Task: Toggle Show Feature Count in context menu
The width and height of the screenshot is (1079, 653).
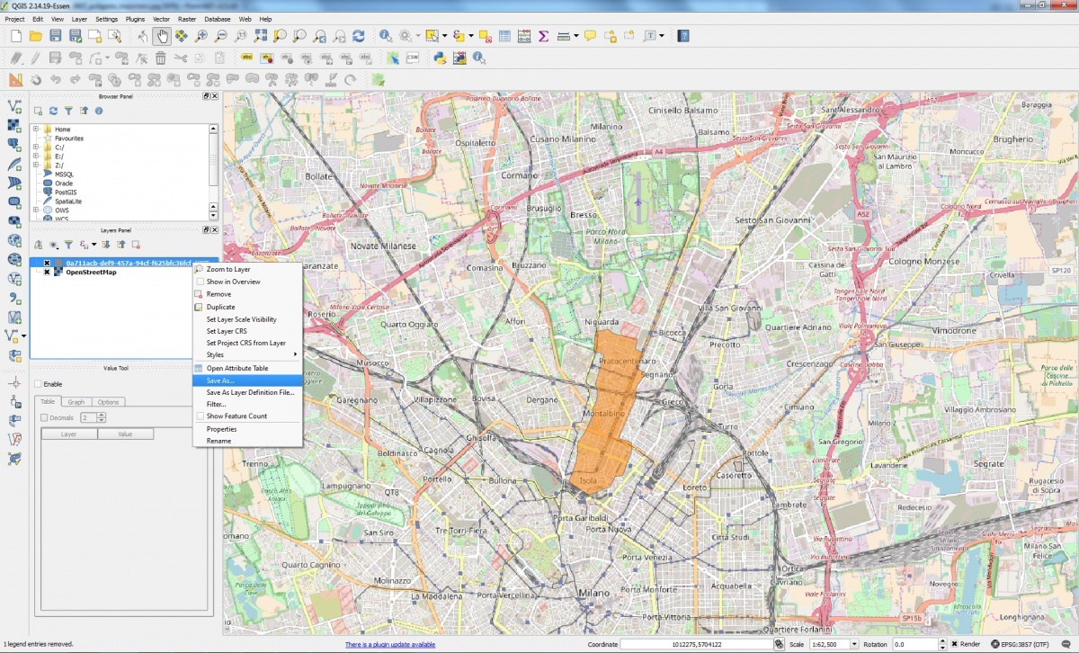Action: [200, 416]
